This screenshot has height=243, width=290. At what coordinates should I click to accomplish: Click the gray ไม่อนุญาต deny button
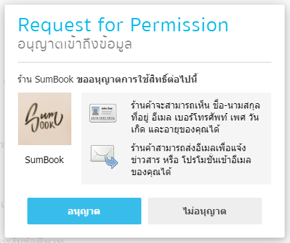coord(205,211)
